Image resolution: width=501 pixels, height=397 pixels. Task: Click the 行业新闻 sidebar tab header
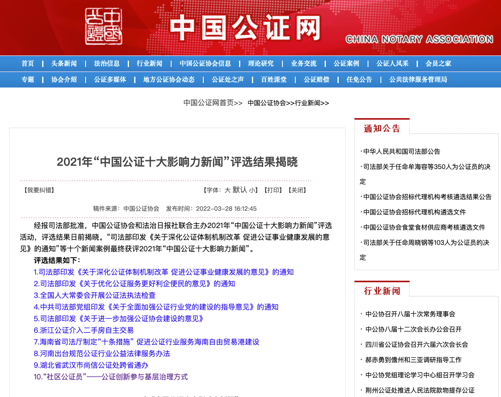(x=382, y=291)
